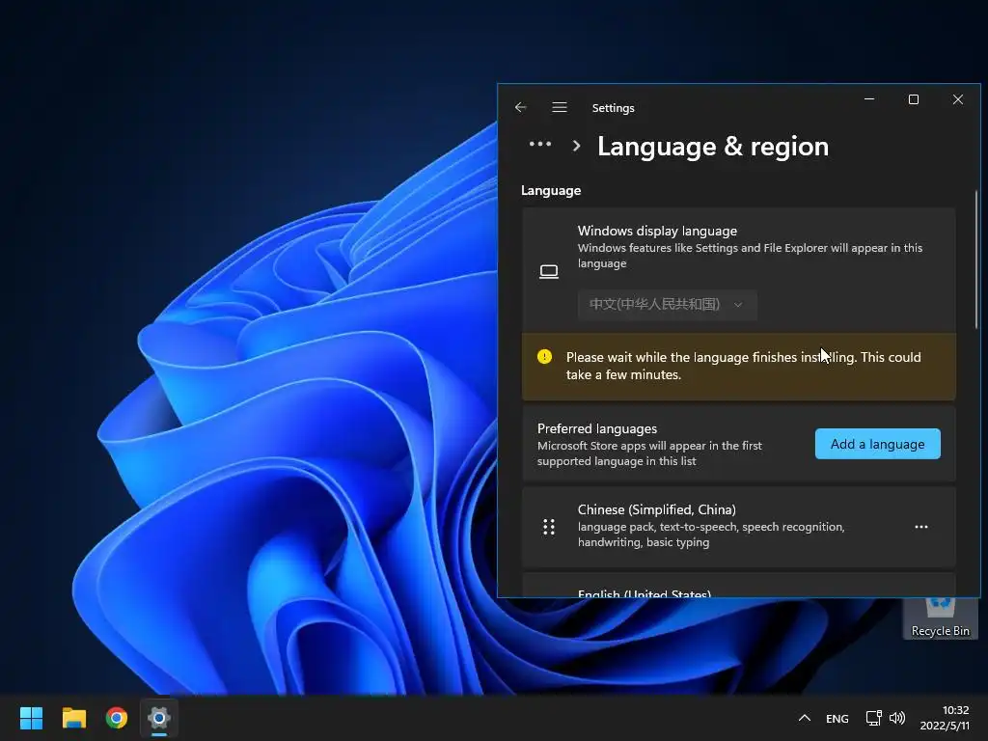The height and width of the screenshot is (741, 988).
Task: Open the Windows display language dropdown
Action: (x=668, y=304)
